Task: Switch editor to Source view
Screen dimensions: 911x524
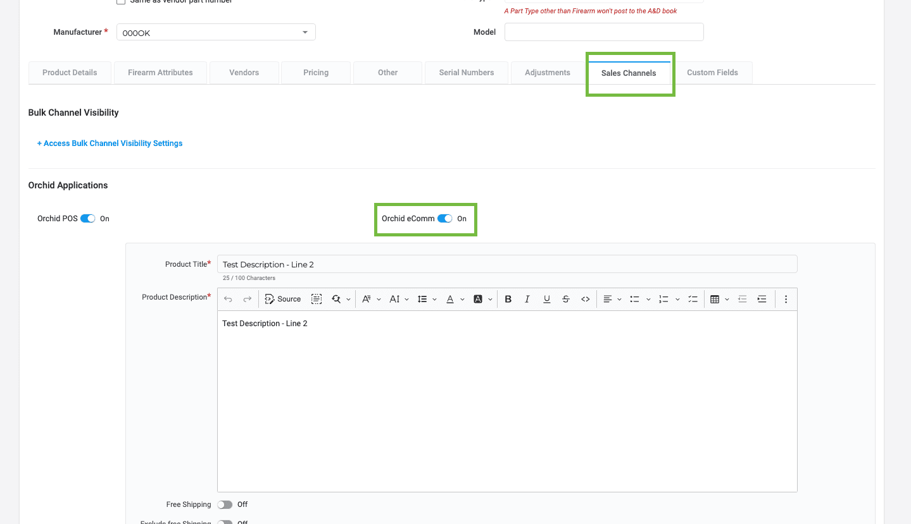Action: [x=283, y=299]
